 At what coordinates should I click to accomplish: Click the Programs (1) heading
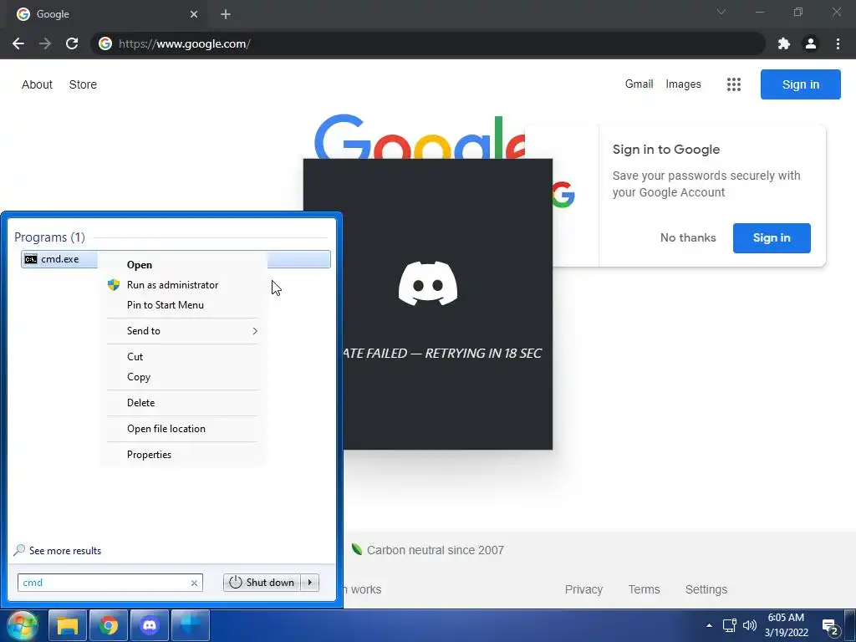(x=49, y=237)
